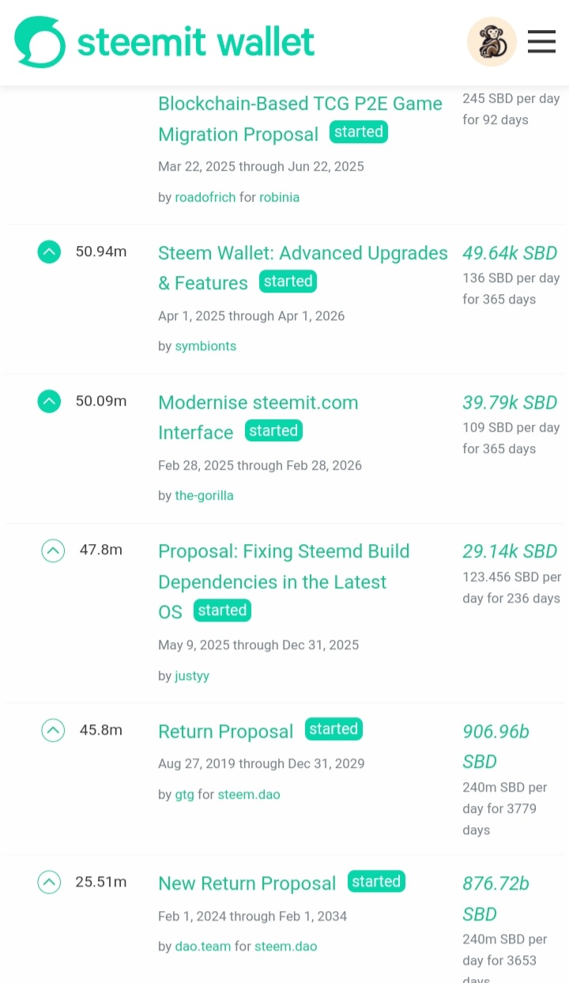Screen dimensions: 569x983
Task: Visit robinia receiver profile
Action: coord(279,197)
